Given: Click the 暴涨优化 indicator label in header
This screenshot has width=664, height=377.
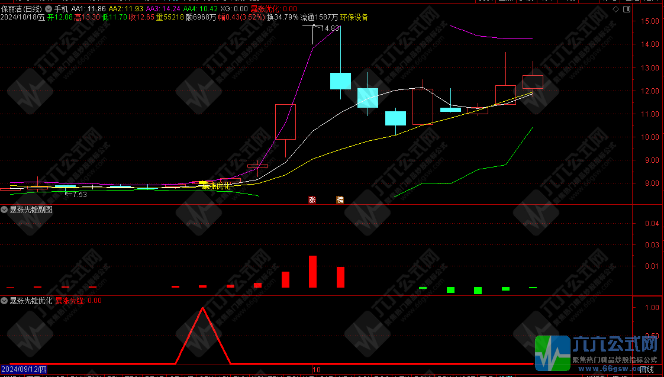Looking at the screenshot, I should [x=265, y=9].
